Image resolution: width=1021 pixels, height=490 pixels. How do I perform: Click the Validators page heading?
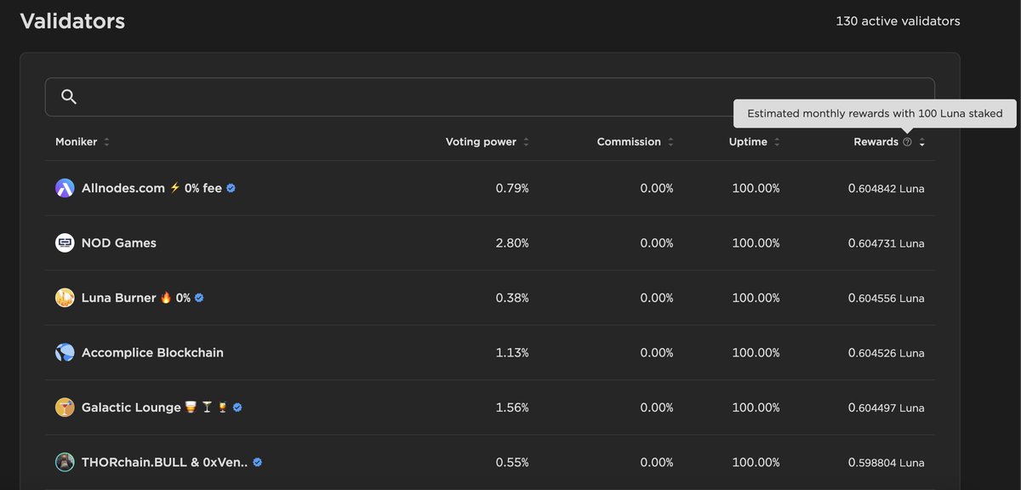click(72, 20)
